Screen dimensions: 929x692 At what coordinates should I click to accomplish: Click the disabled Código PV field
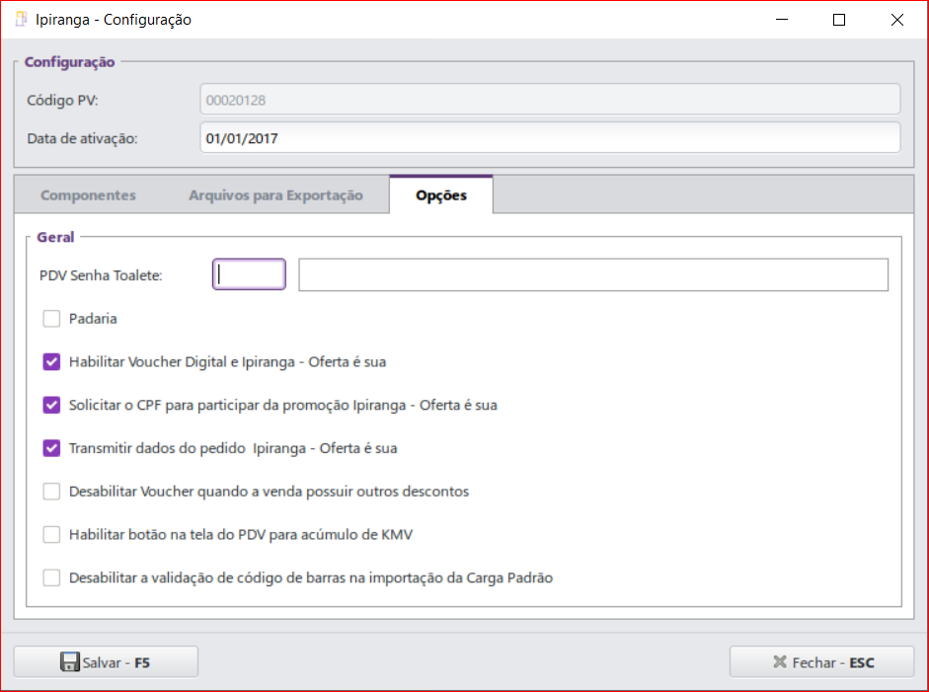tap(550, 99)
